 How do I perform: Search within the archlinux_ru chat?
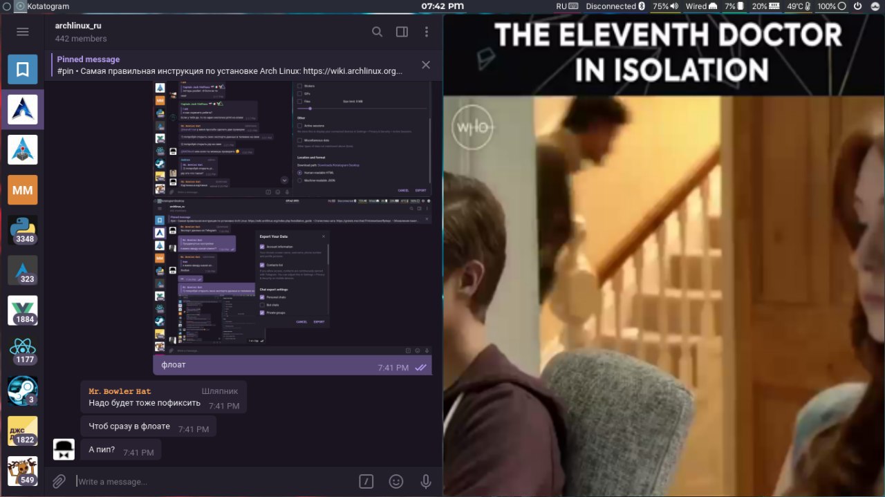(377, 31)
